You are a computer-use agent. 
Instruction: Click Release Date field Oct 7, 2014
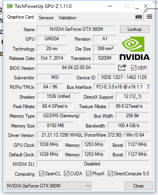tap(52, 58)
